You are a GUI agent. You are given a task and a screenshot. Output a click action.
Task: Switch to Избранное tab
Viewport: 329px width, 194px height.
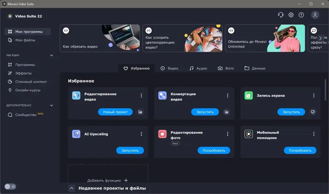coord(137,68)
